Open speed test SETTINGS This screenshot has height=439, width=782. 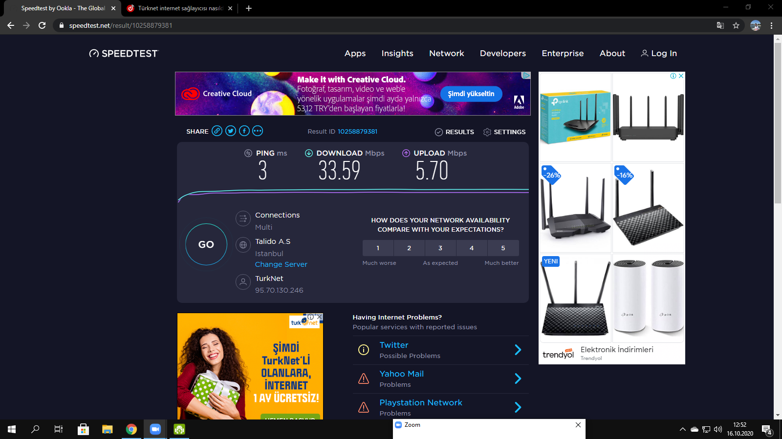point(504,132)
